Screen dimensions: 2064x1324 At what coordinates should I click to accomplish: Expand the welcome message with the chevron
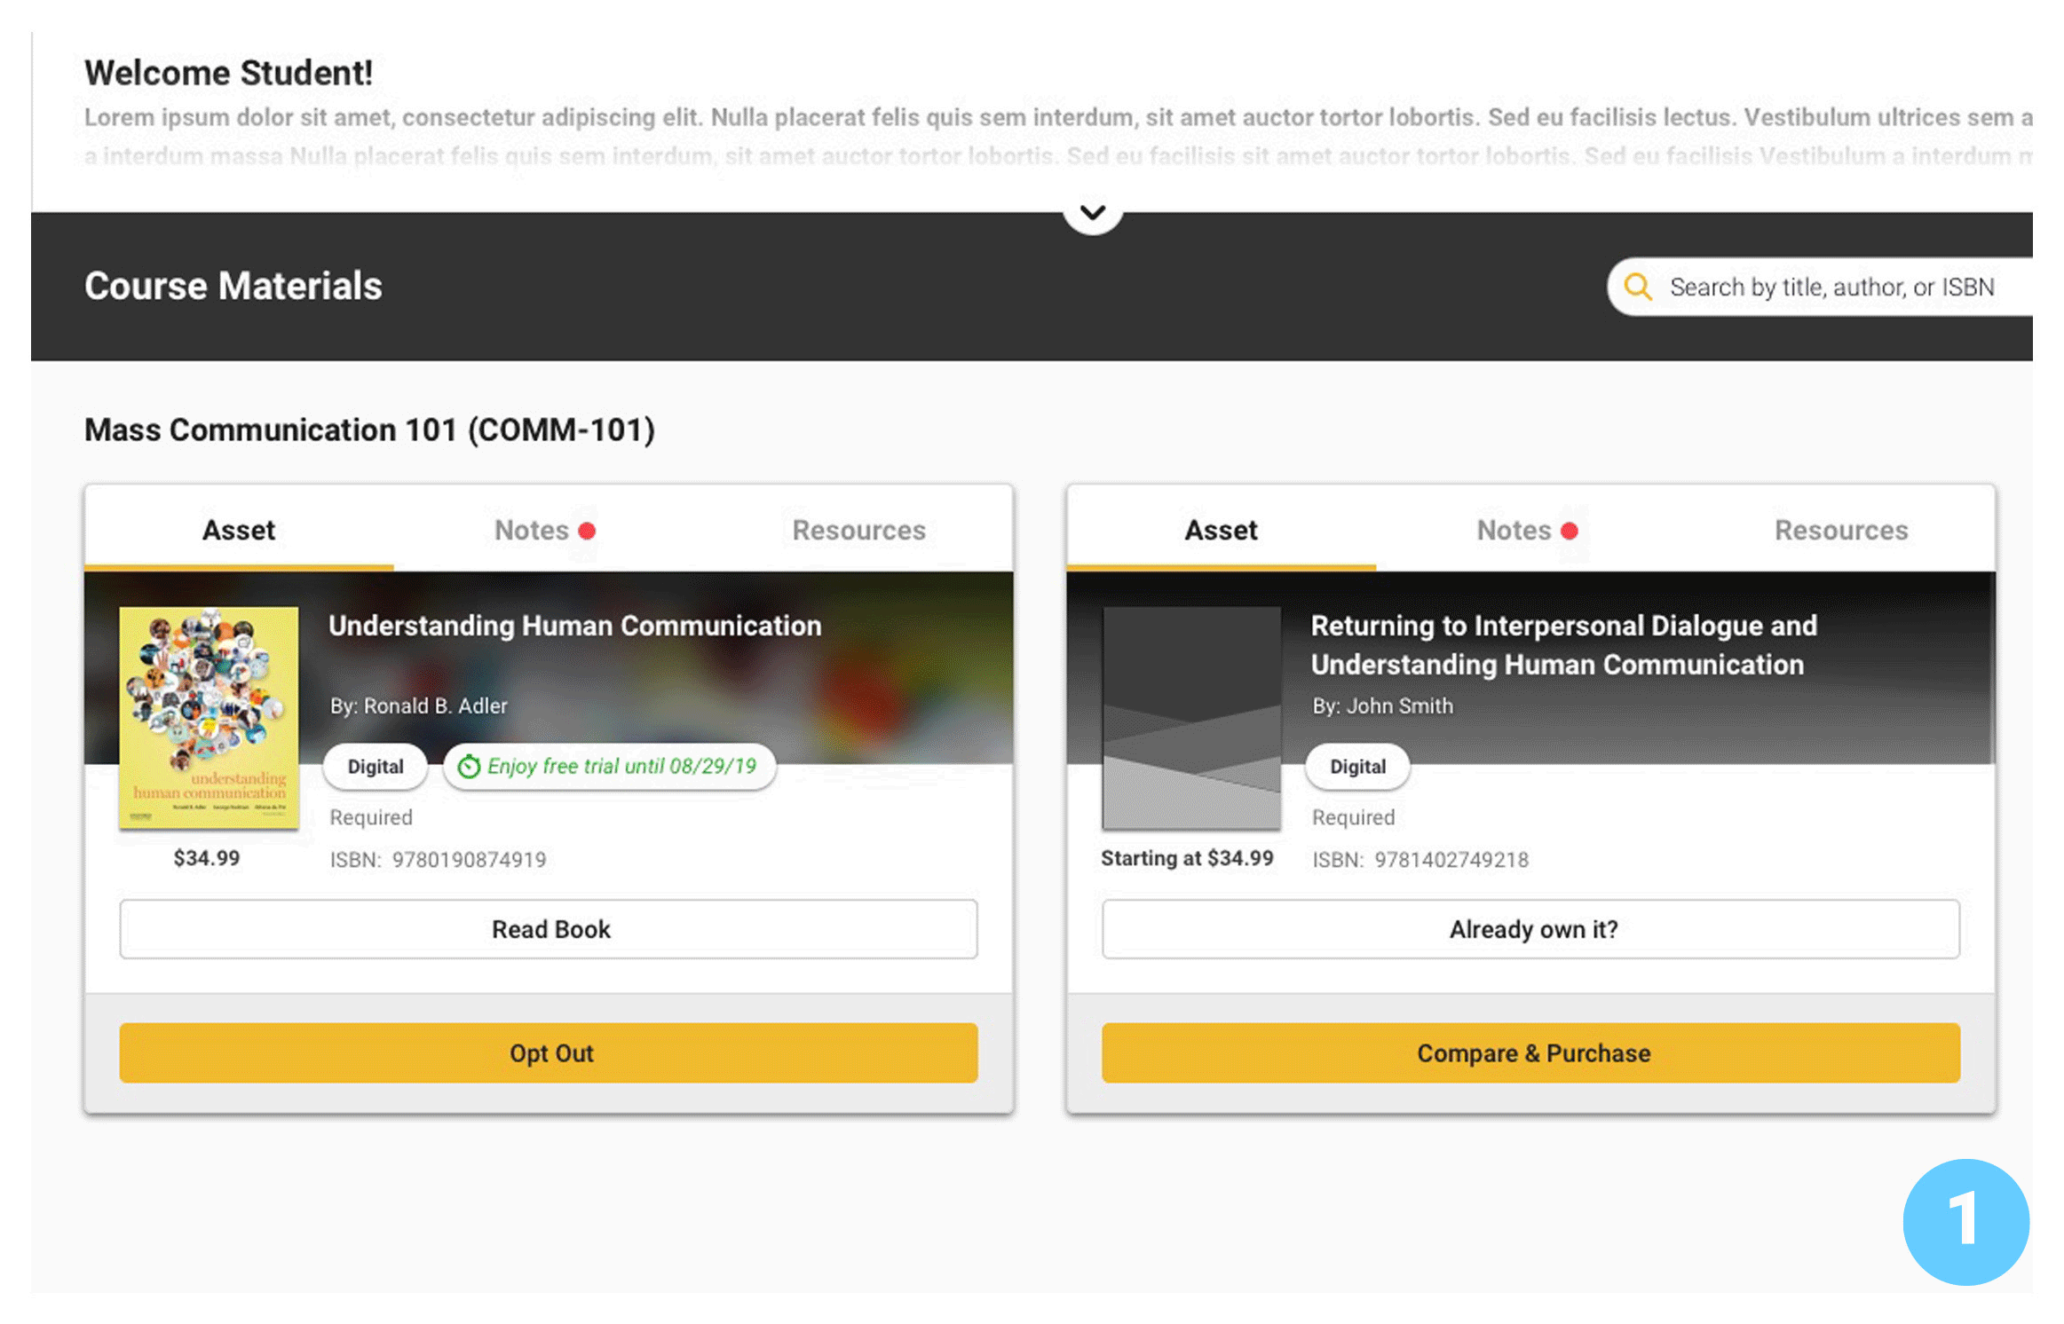point(1092,212)
